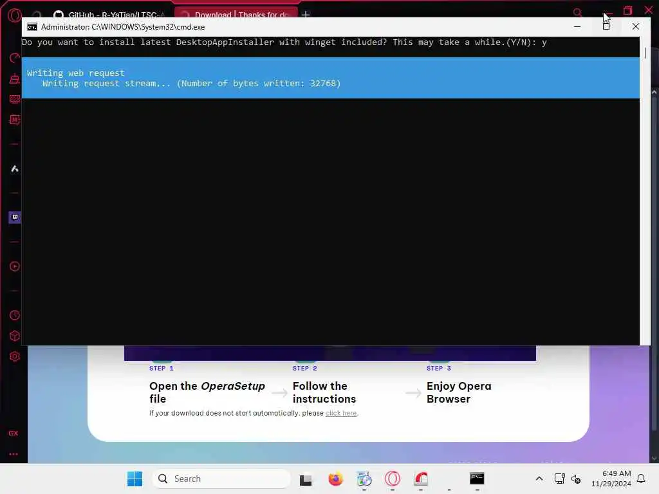Screen dimensions: 659x494
Task: Open GX Cleaner broom icon in sidebar
Action: tap(15, 78)
